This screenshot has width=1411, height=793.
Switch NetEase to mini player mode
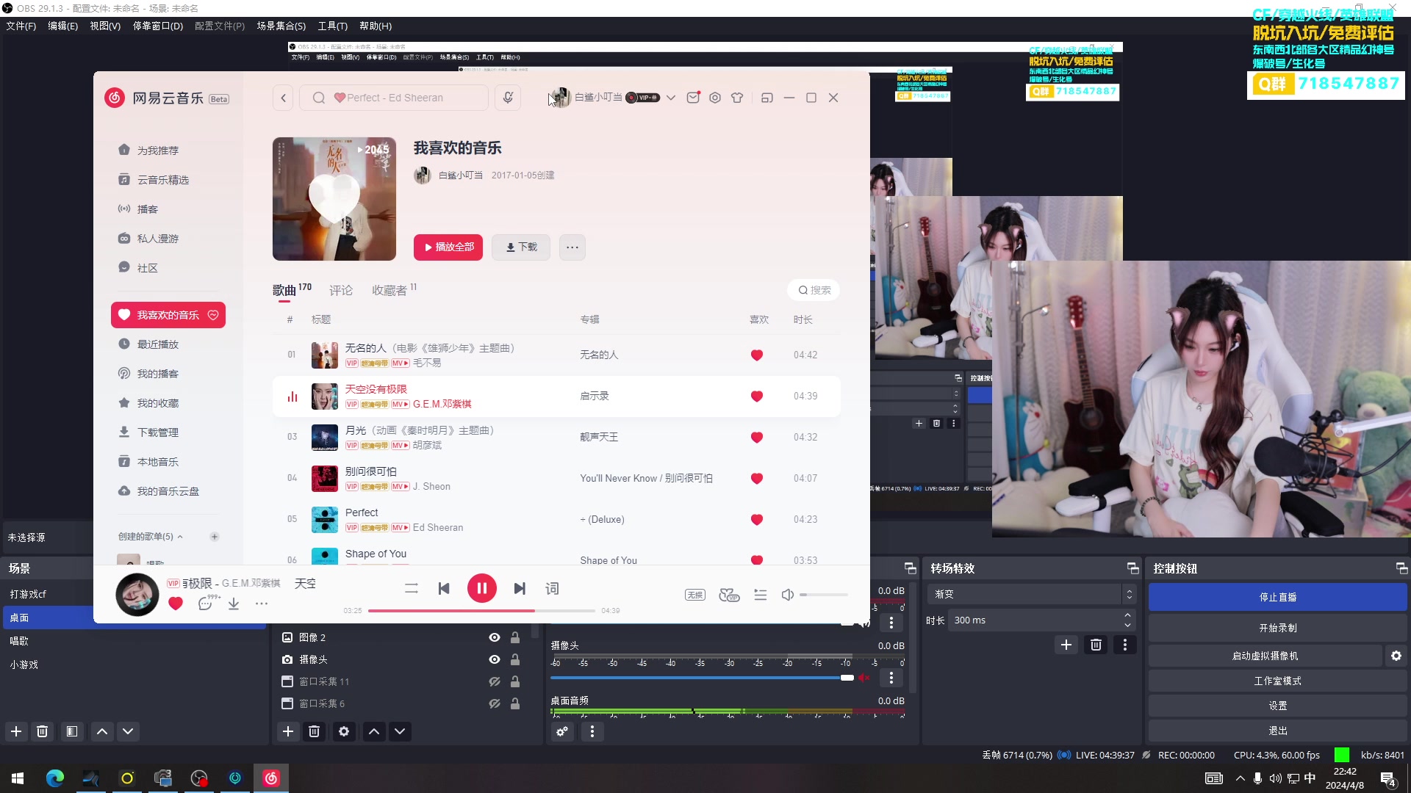[x=767, y=98]
